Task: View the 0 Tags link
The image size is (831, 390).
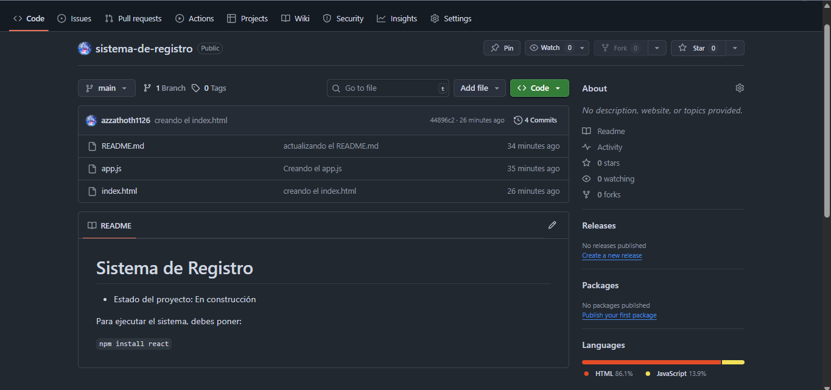Action: click(209, 88)
